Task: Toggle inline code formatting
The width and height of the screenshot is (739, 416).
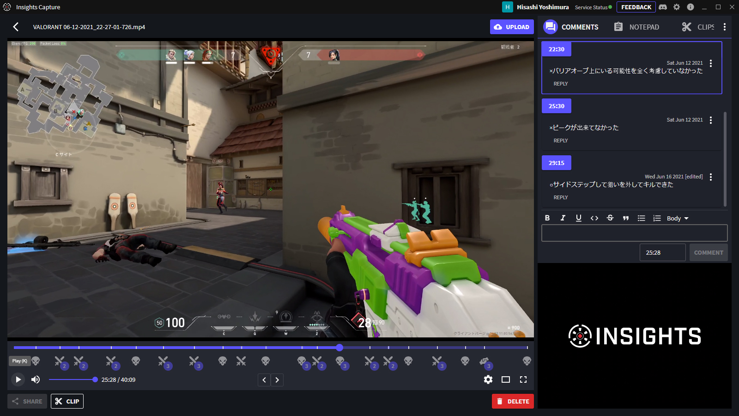Action: pos(594,218)
